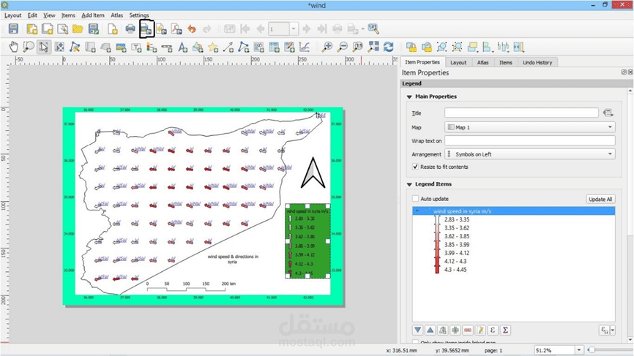Click the move legend item up button
The width and height of the screenshot is (634, 356).
[x=430, y=330]
